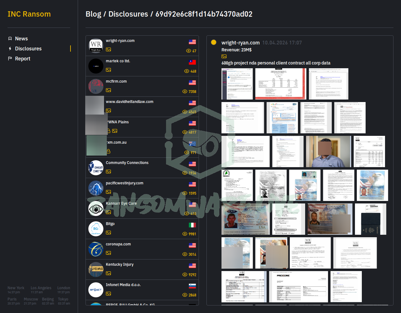Click the blurred-face portrait thumbnail

pos(328,151)
